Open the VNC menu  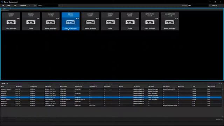(15, 6)
